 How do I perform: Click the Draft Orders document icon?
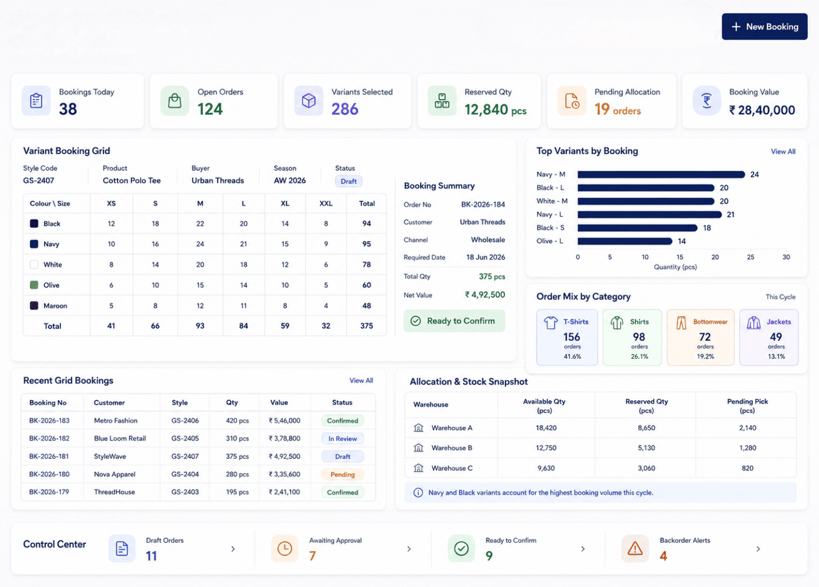[x=122, y=549]
